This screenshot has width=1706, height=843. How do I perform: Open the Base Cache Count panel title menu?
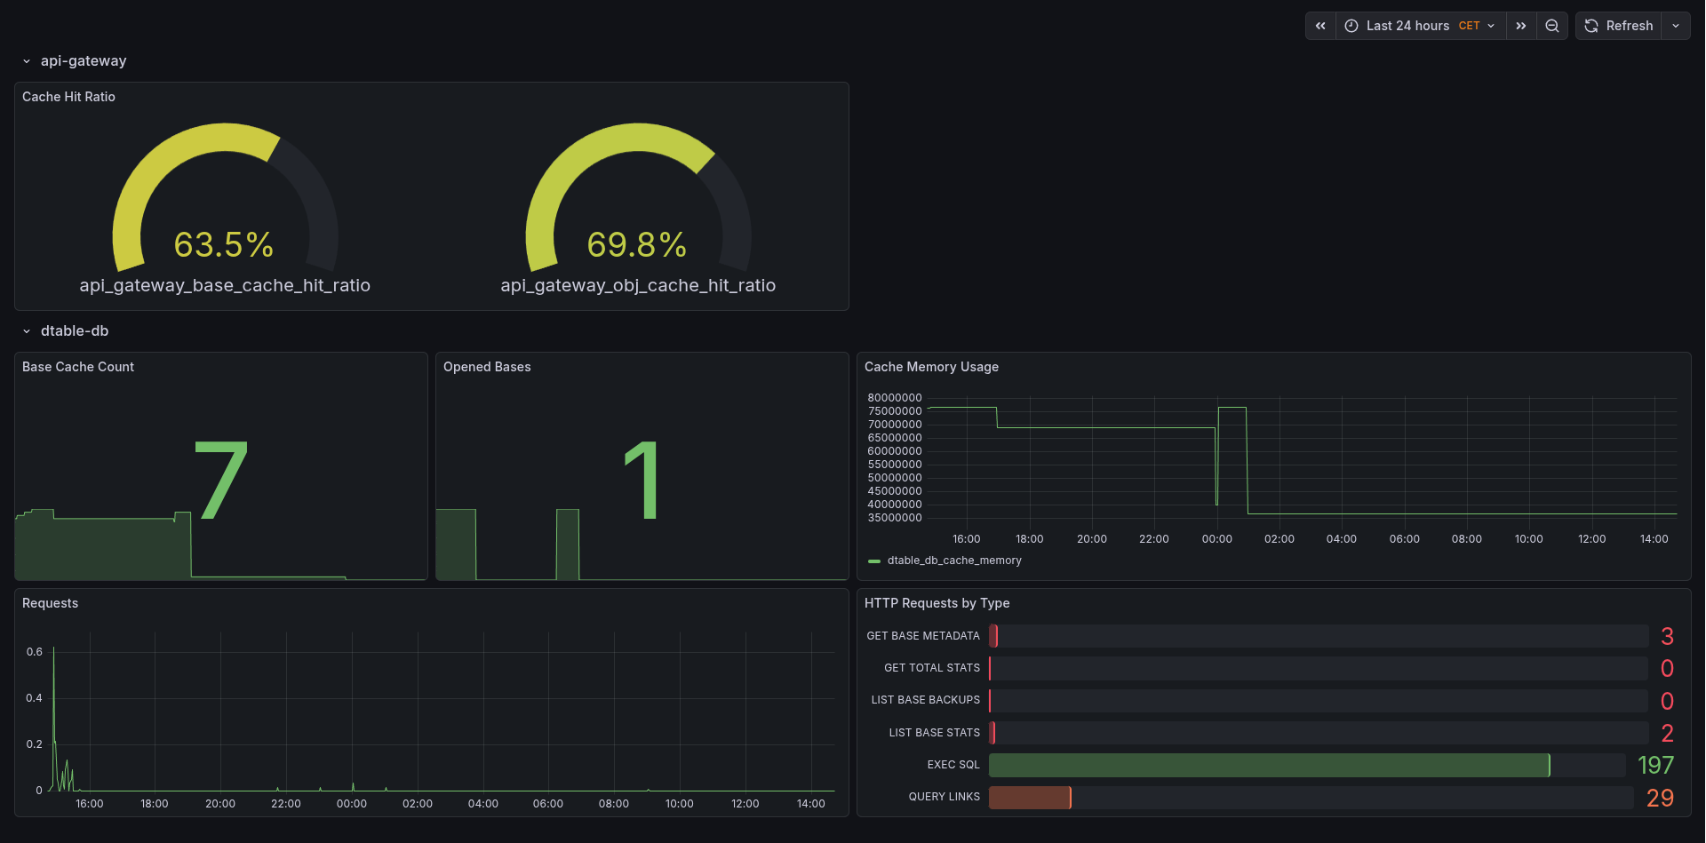pos(77,366)
